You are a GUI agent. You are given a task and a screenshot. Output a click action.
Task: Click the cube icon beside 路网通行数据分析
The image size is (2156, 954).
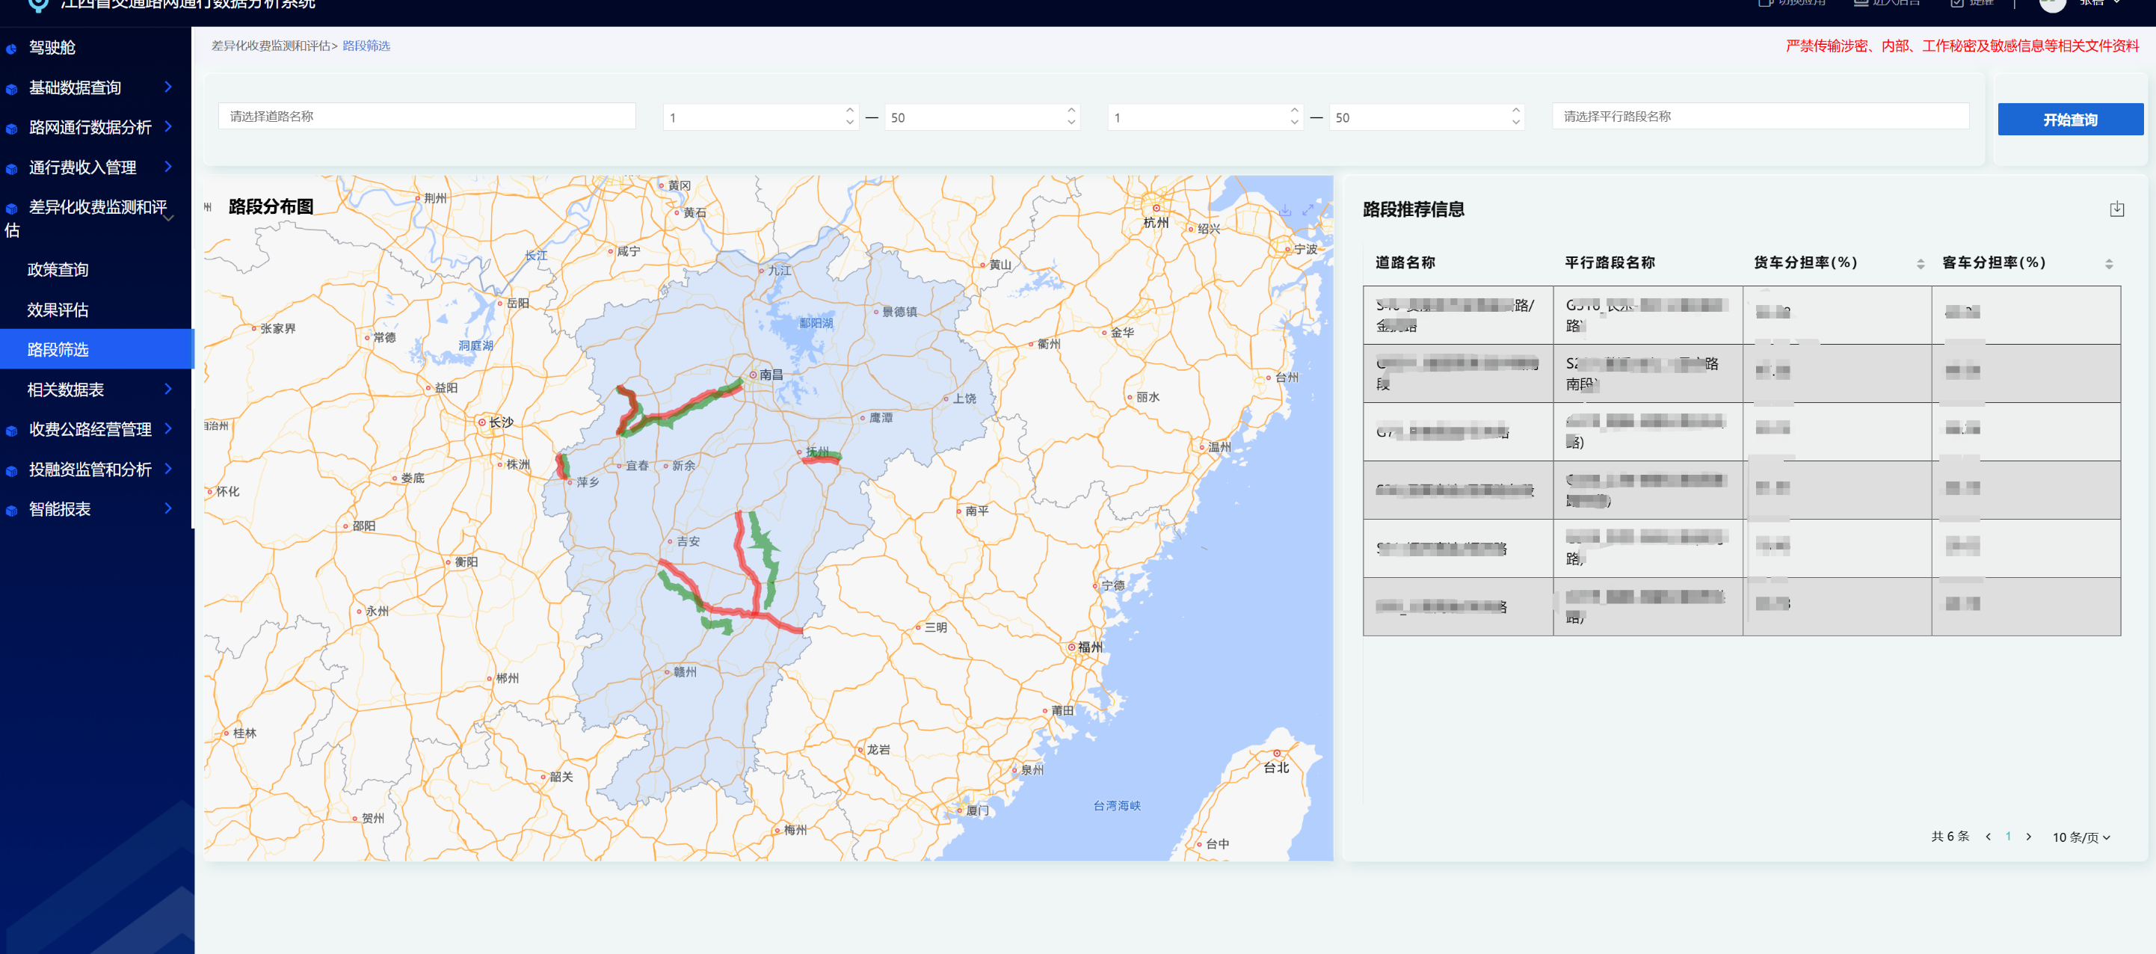click(12, 129)
